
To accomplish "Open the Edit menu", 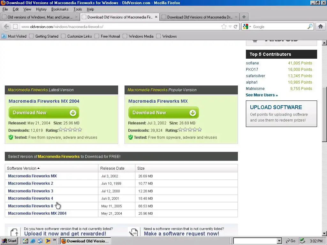I will point(16,9).
